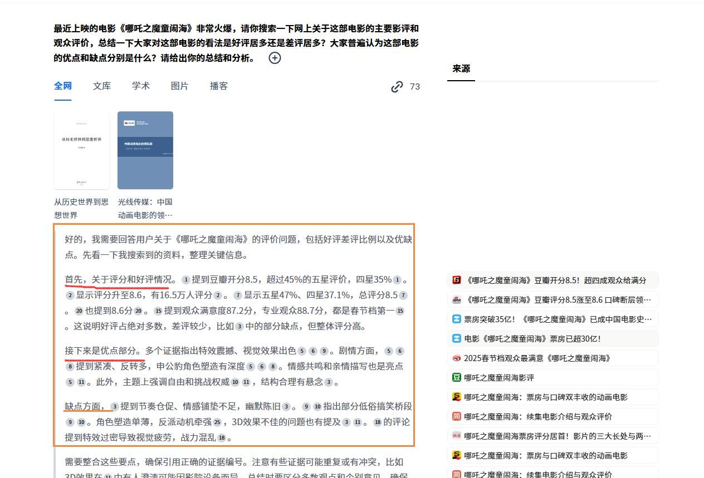Viewport: 704px width, 478px height.
Task: Switch to the 图片 tab
Action: tap(179, 86)
